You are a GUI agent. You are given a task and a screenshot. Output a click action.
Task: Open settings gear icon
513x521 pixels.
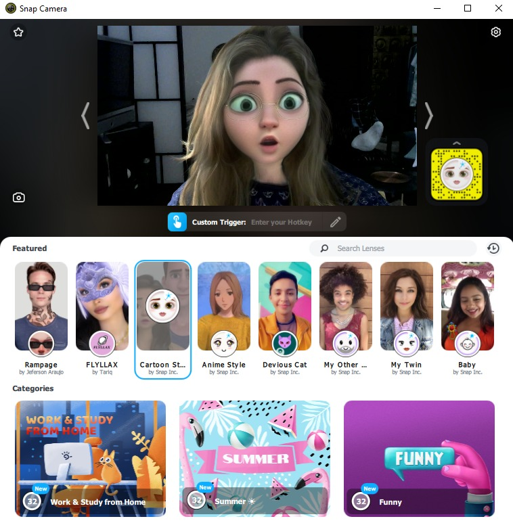click(495, 32)
